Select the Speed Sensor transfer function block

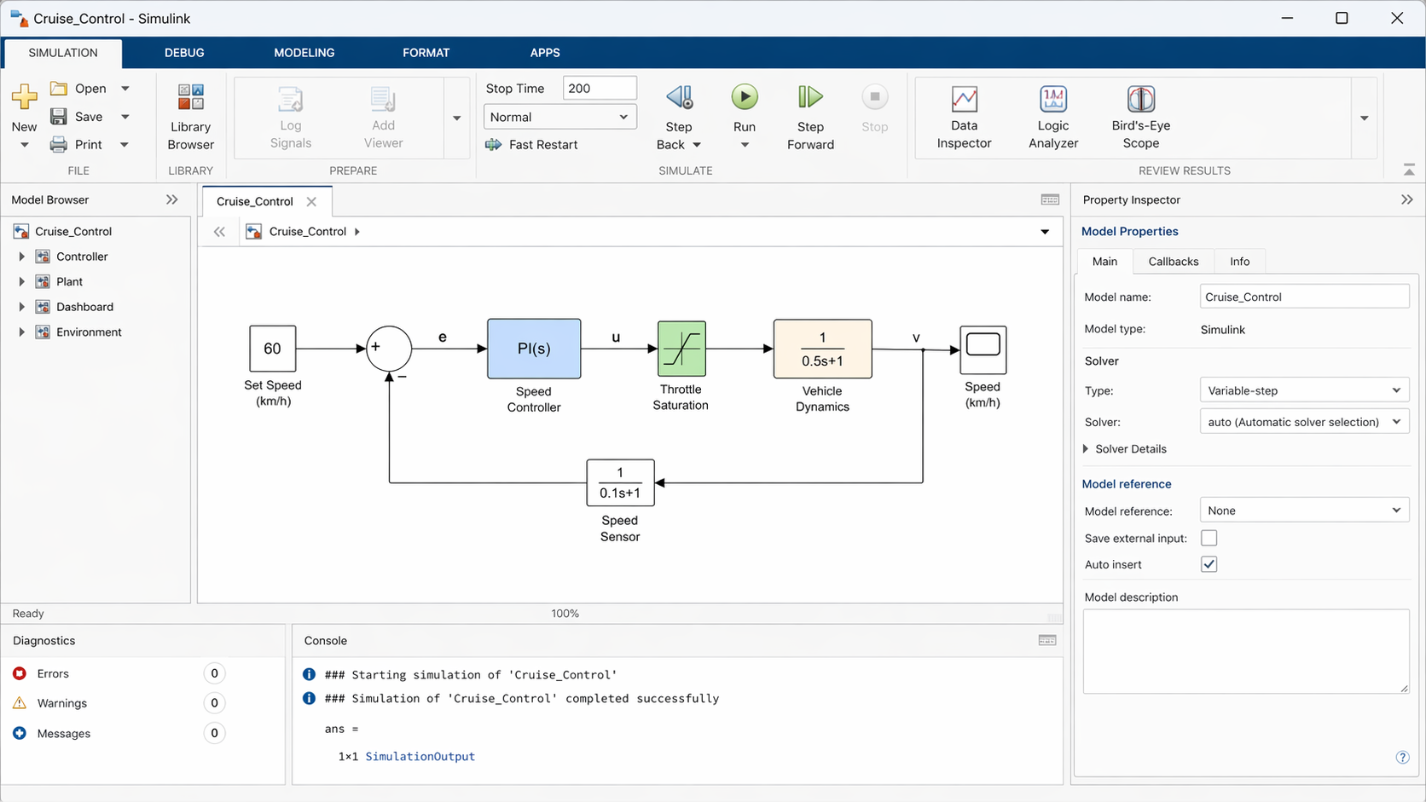click(620, 482)
